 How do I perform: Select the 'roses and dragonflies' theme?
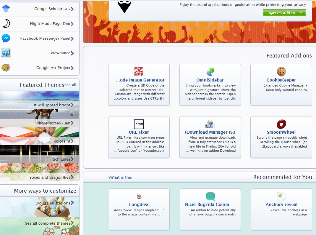click(x=40, y=172)
